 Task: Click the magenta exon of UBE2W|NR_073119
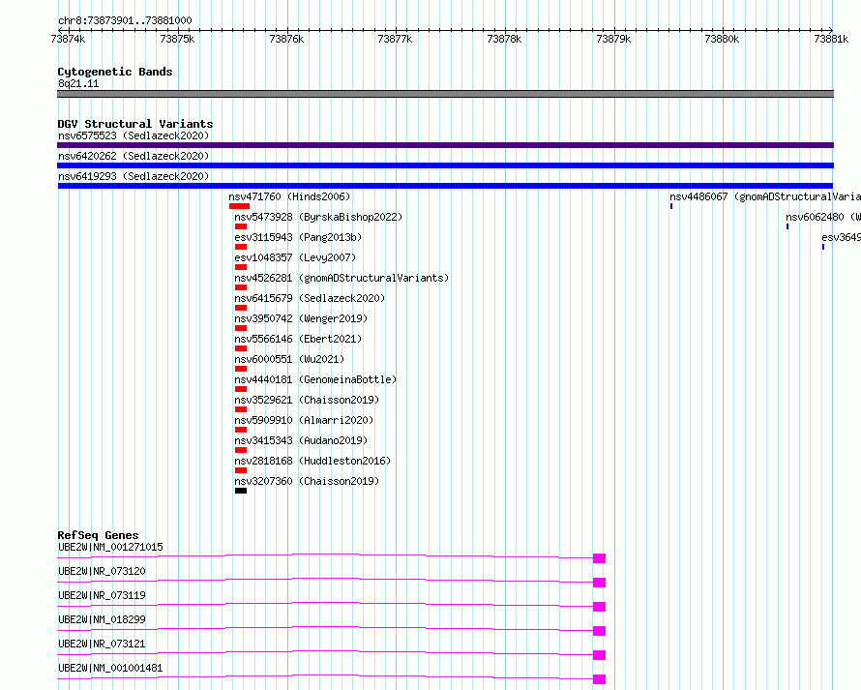[599, 607]
